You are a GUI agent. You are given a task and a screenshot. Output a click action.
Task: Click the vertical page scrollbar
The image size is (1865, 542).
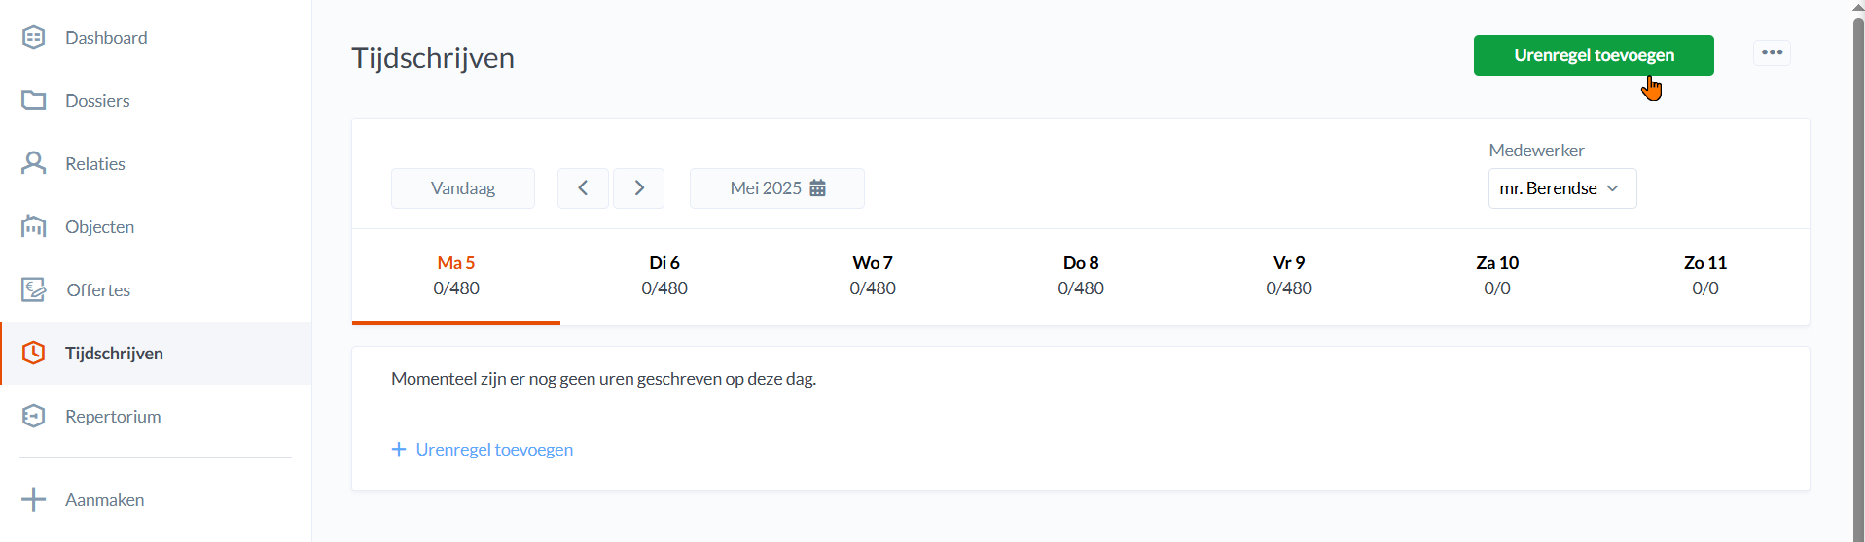1858,272
